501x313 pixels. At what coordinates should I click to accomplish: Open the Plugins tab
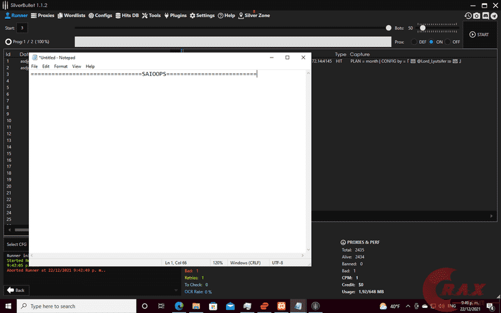(x=175, y=15)
